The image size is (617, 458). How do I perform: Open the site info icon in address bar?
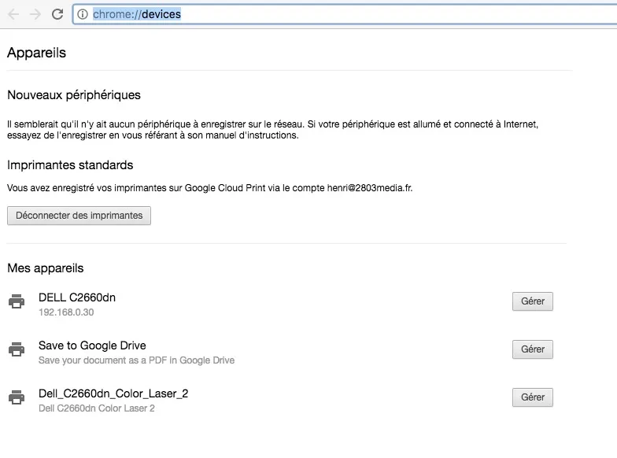[x=82, y=14]
